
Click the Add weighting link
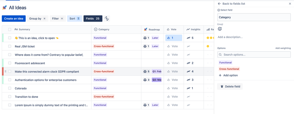[283, 48]
